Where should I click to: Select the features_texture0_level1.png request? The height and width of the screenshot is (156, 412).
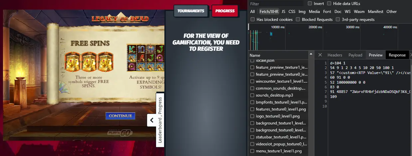click(x=278, y=109)
